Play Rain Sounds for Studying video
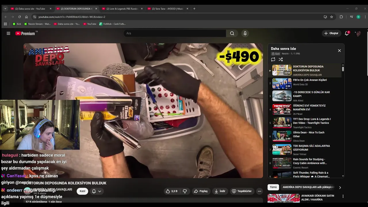The image size is (368, 207). click(305, 163)
